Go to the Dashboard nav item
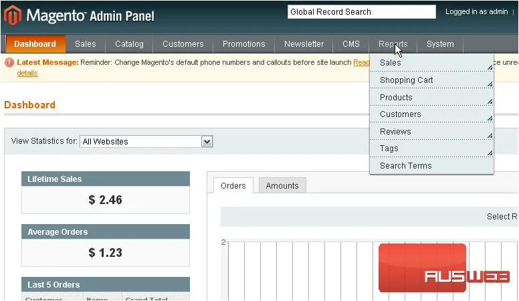The height and width of the screenshot is (301, 519). click(35, 44)
